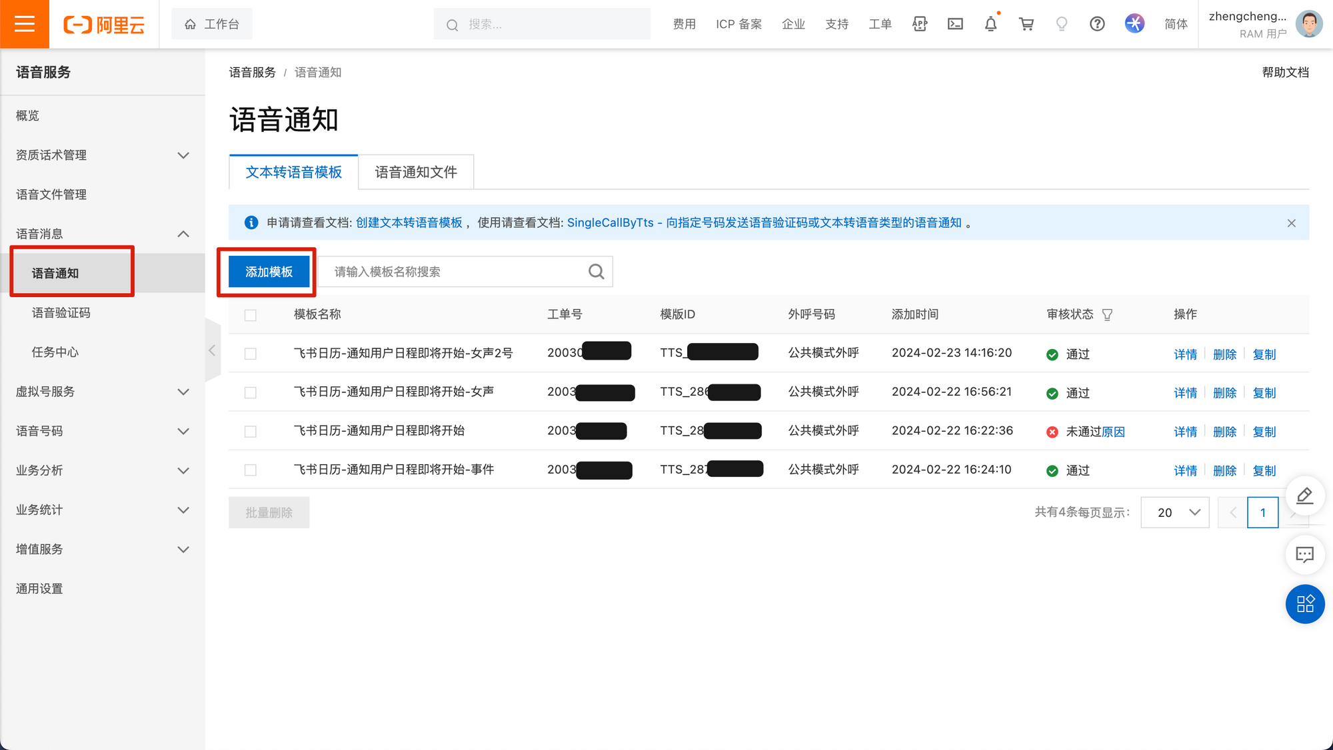1333x750 pixels.
Task: Select checkbox for 事件 template row
Action: tap(251, 470)
